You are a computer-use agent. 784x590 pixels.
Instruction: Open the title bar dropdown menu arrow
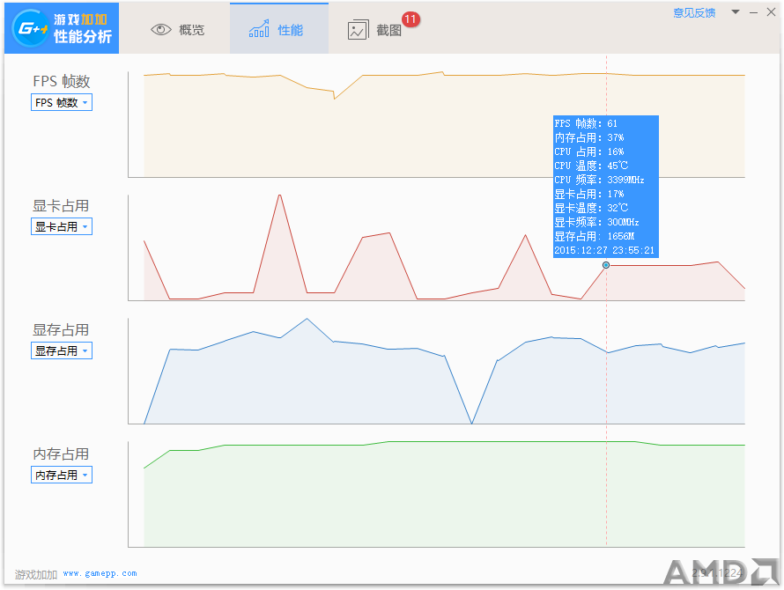point(736,12)
